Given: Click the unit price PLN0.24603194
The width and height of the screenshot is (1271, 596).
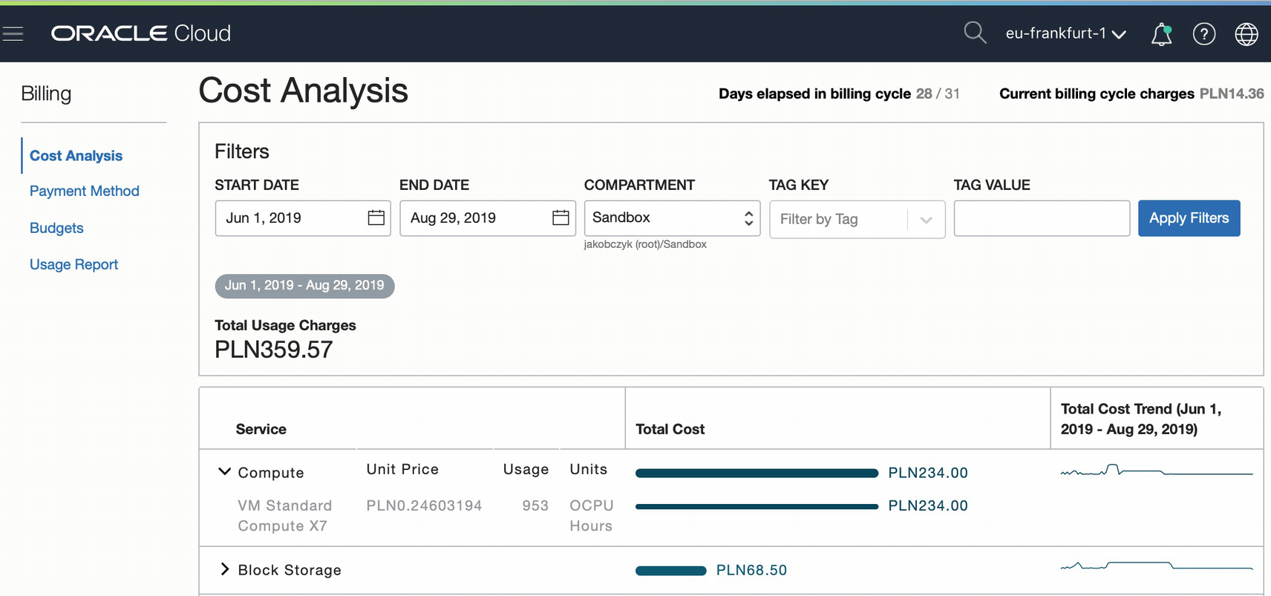Looking at the screenshot, I should (x=424, y=505).
